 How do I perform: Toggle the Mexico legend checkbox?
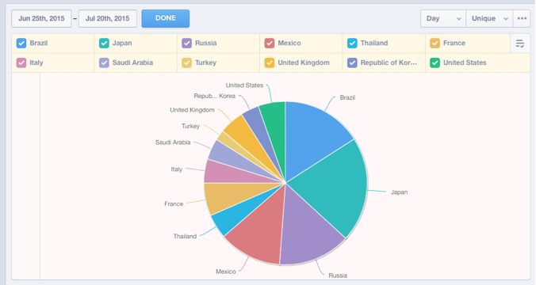tap(270, 44)
